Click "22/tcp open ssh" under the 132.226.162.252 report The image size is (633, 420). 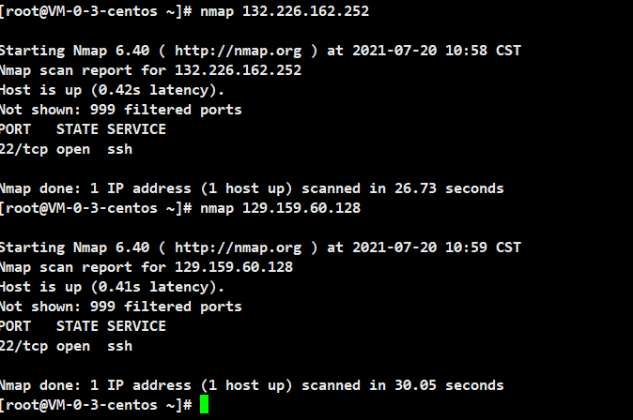click(66, 148)
